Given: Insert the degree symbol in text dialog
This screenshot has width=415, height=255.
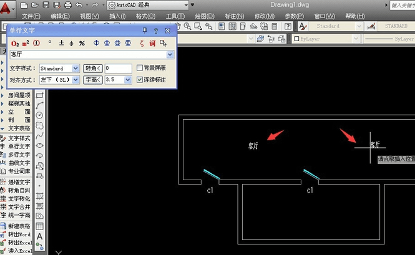Looking at the screenshot, I should (50, 42).
